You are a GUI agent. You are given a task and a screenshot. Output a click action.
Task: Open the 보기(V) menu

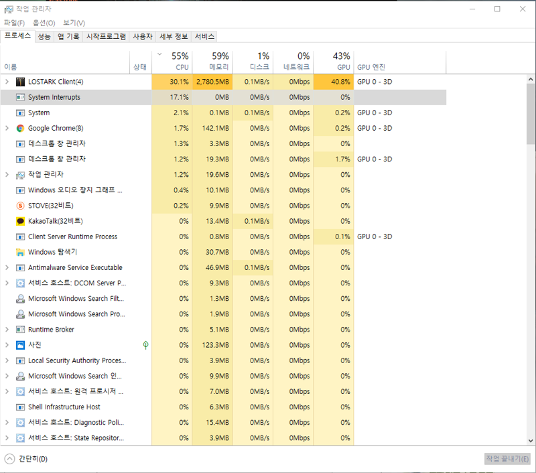tap(74, 23)
